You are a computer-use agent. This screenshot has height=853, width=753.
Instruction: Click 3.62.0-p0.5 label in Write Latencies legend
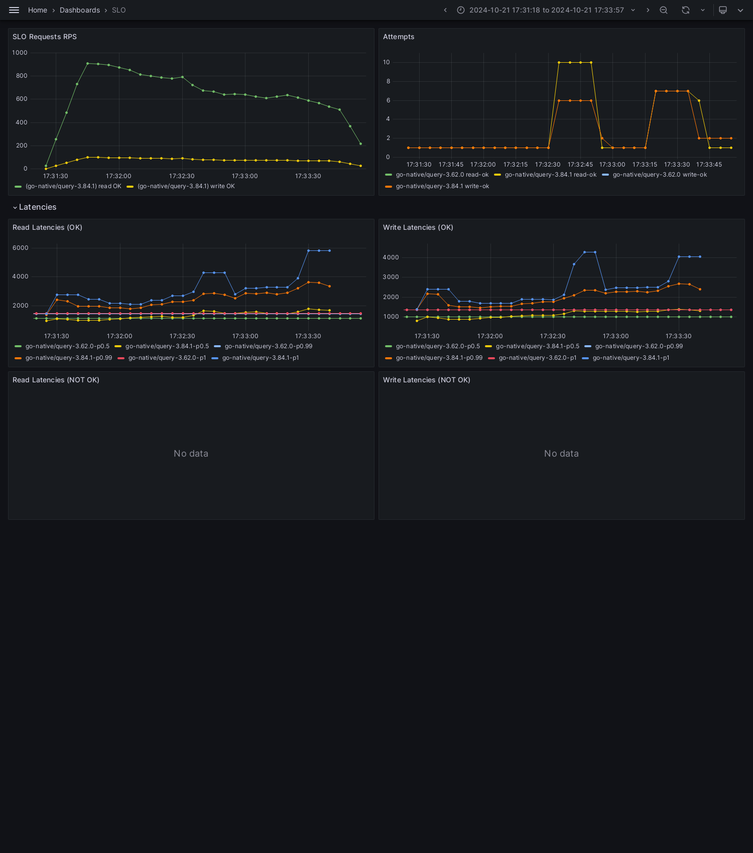[x=438, y=346]
